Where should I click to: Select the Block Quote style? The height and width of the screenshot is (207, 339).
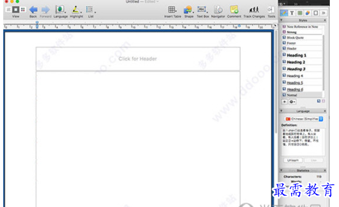(302, 38)
